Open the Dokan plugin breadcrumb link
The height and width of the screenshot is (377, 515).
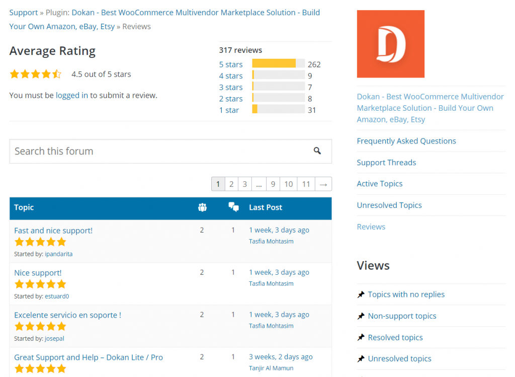pyautogui.click(x=164, y=20)
